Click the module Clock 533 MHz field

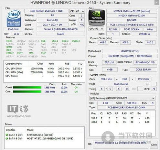click(132, 103)
